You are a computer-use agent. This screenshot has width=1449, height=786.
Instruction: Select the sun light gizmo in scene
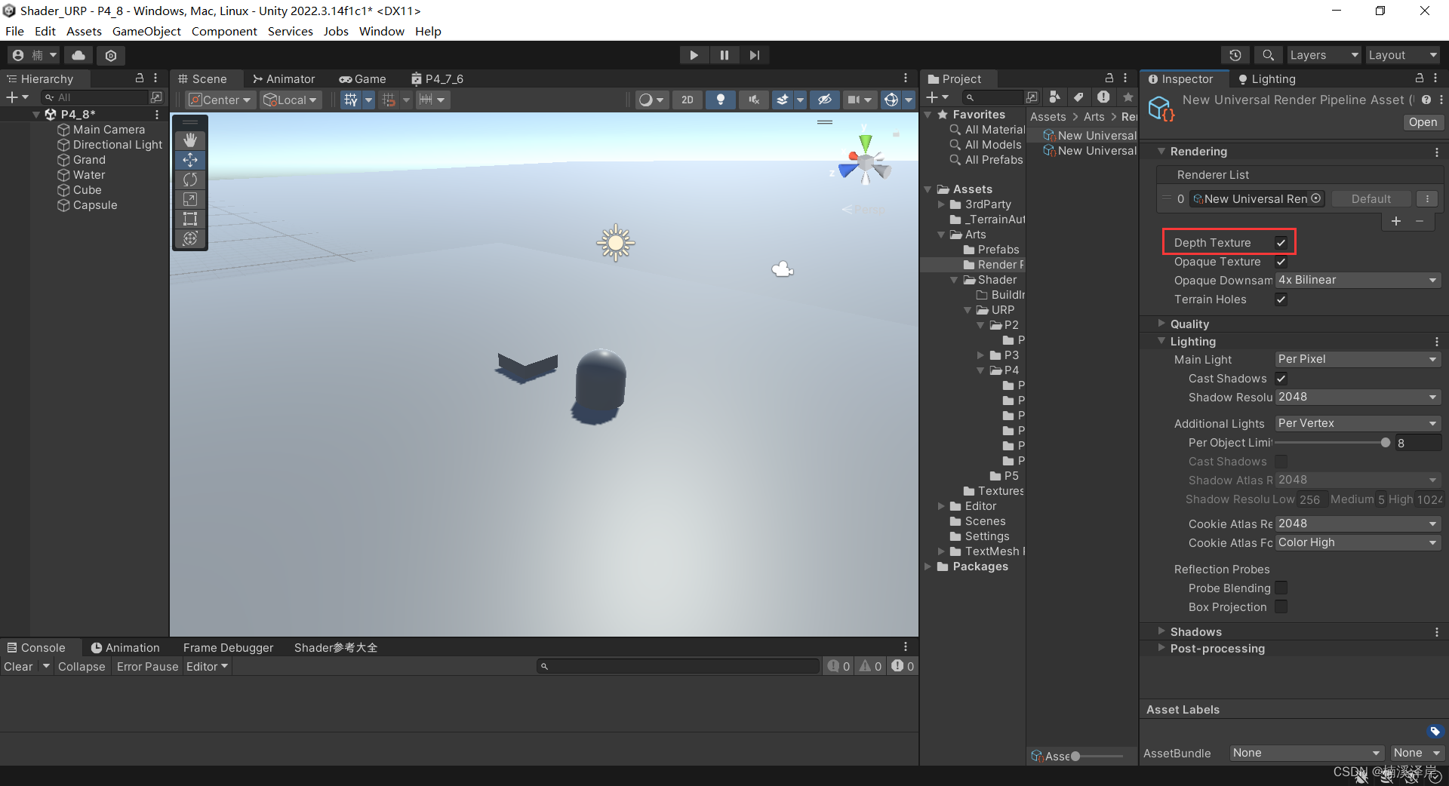(616, 243)
